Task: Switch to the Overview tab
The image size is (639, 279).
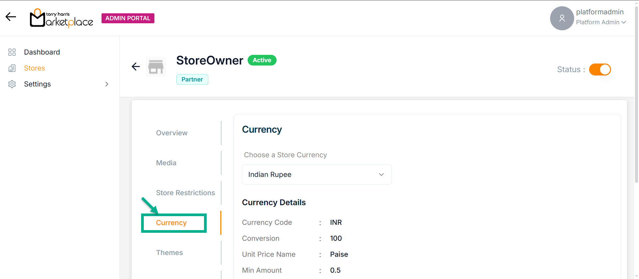Action: click(172, 133)
